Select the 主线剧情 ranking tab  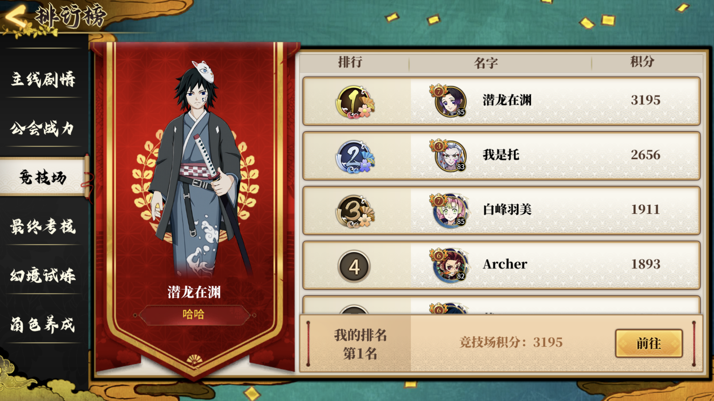43,79
